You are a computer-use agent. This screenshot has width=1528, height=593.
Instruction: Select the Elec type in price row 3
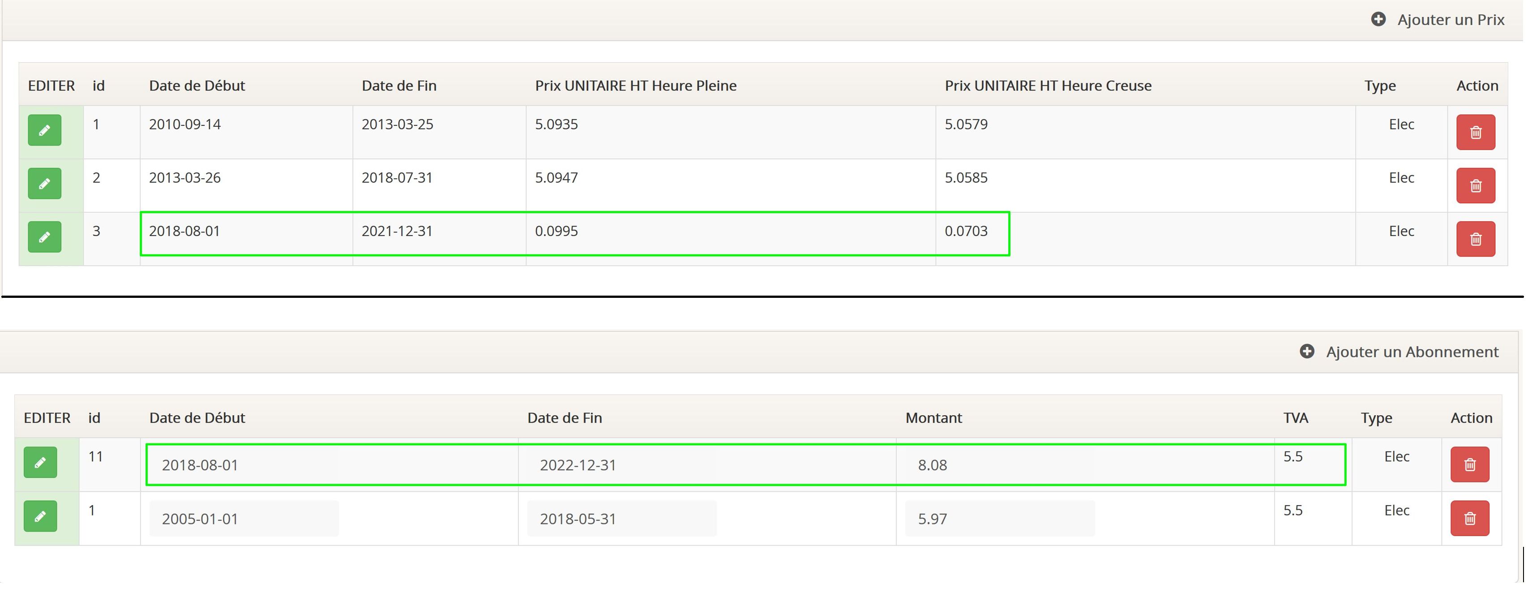coord(1401,231)
